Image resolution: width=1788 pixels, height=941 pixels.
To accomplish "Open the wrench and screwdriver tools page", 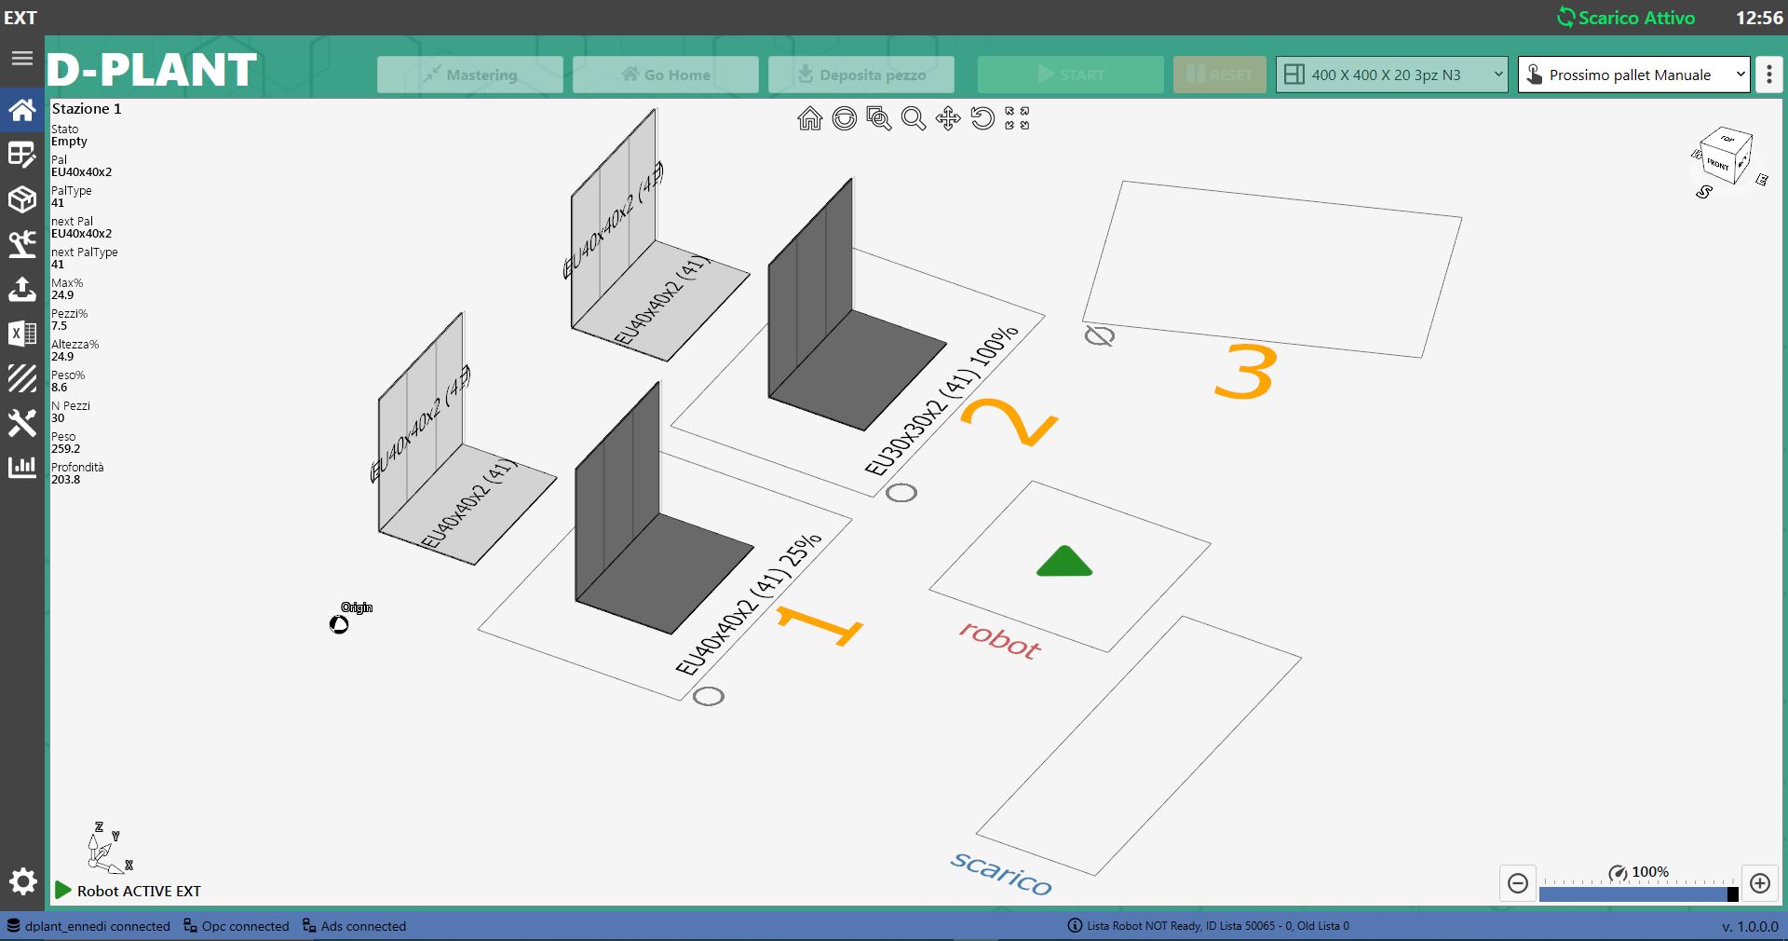I will click(x=21, y=423).
